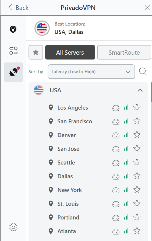Click the San Jose signal bars icon
152x241 pixels.
[x=126, y=148]
